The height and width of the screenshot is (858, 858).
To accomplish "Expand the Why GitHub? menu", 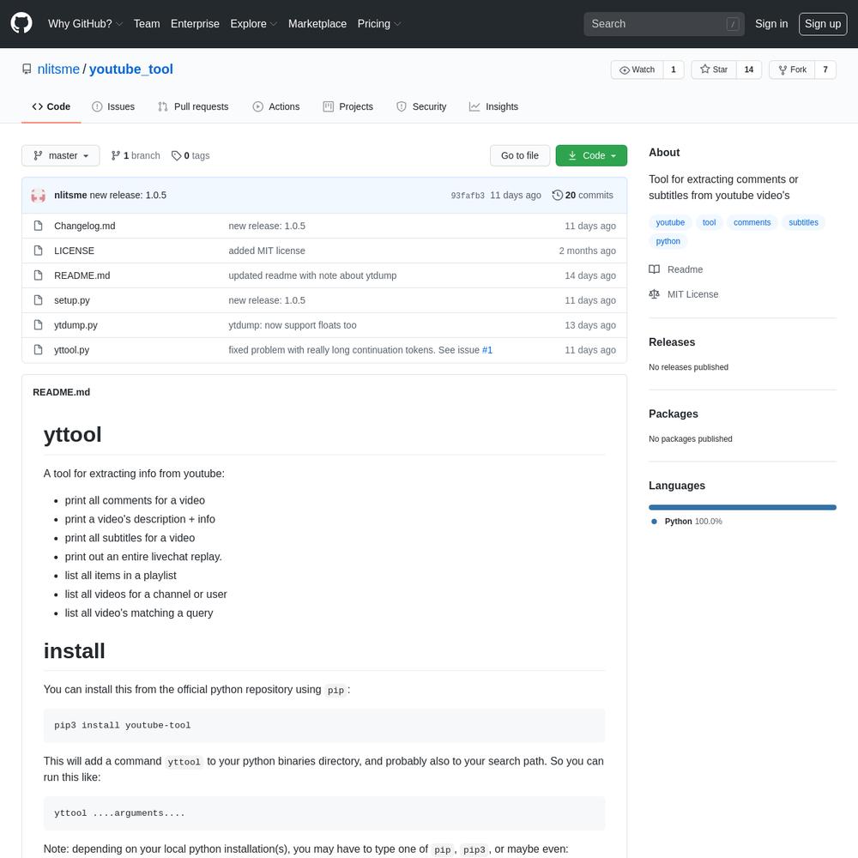I will point(85,24).
